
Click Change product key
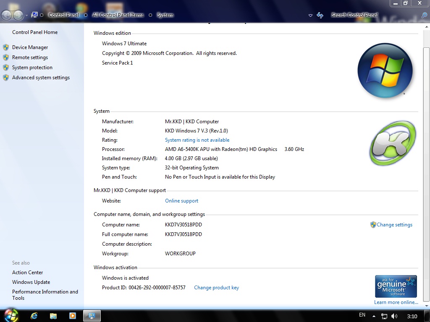coord(216,288)
